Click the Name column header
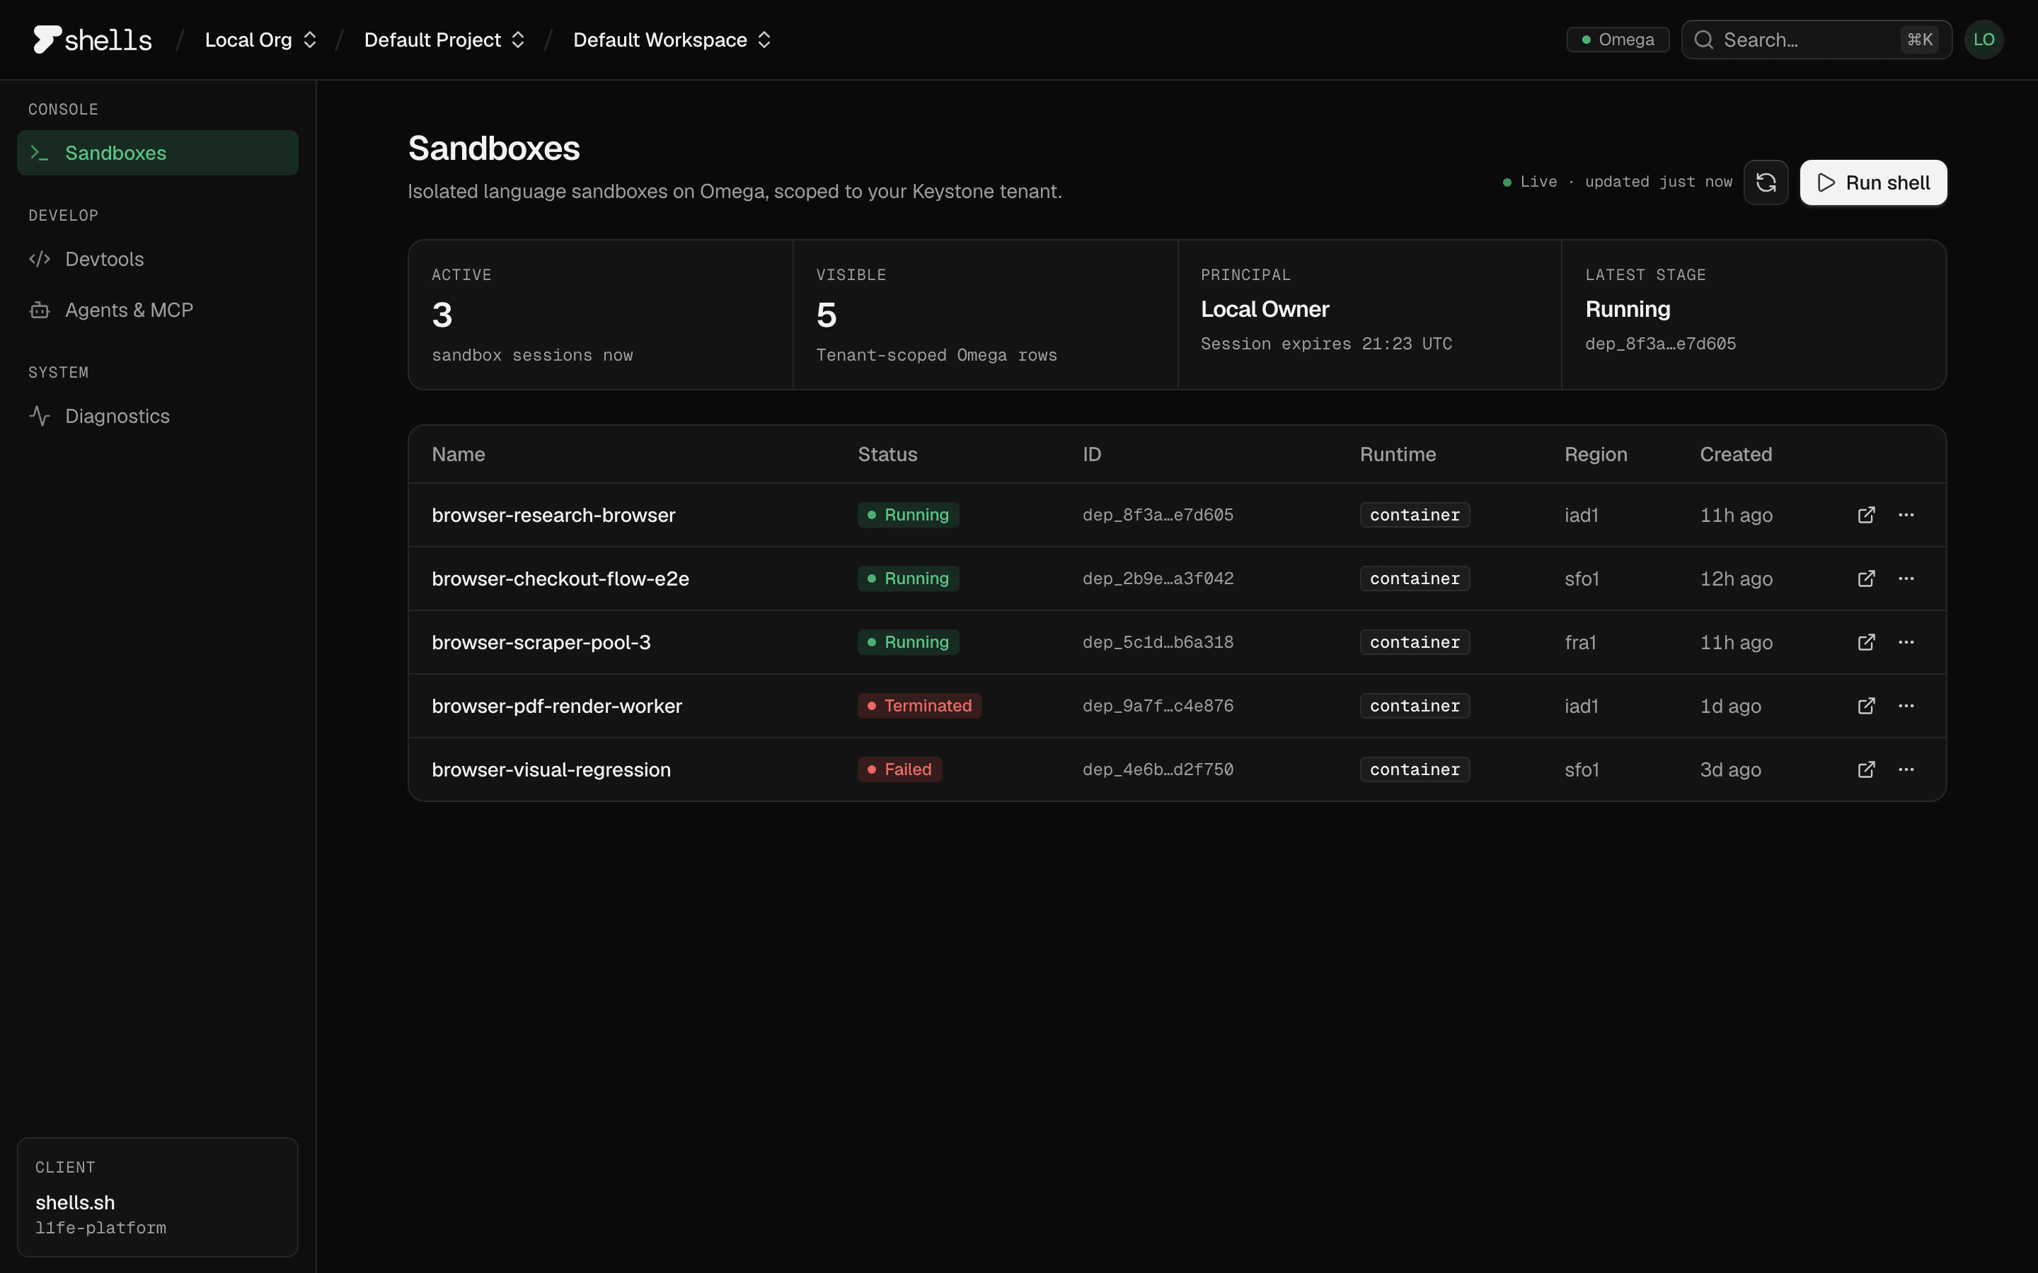Image resolution: width=2038 pixels, height=1273 pixels. click(x=458, y=455)
